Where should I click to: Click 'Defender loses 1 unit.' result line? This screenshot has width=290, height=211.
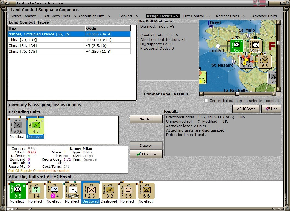point(186,135)
